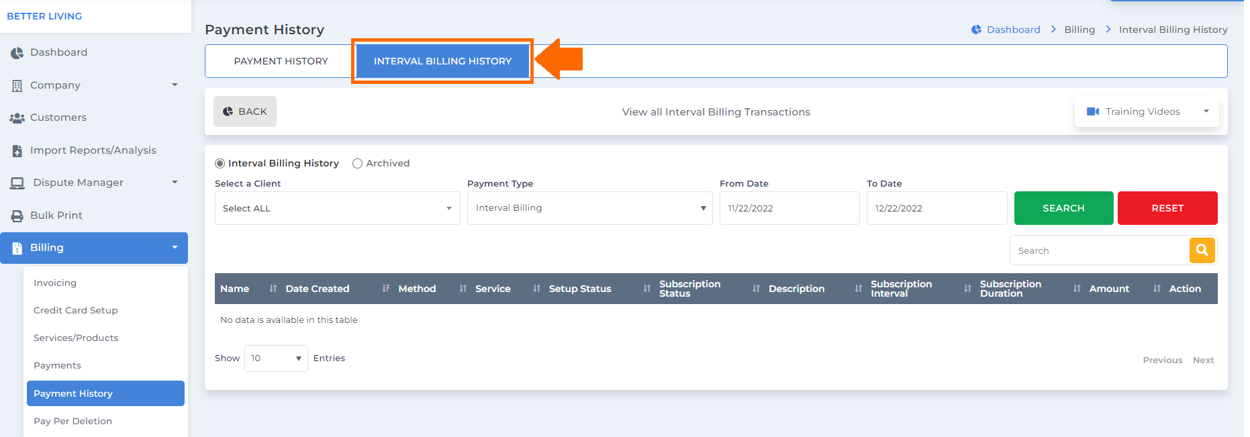Click the Company building icon

(x=17, y=86)
